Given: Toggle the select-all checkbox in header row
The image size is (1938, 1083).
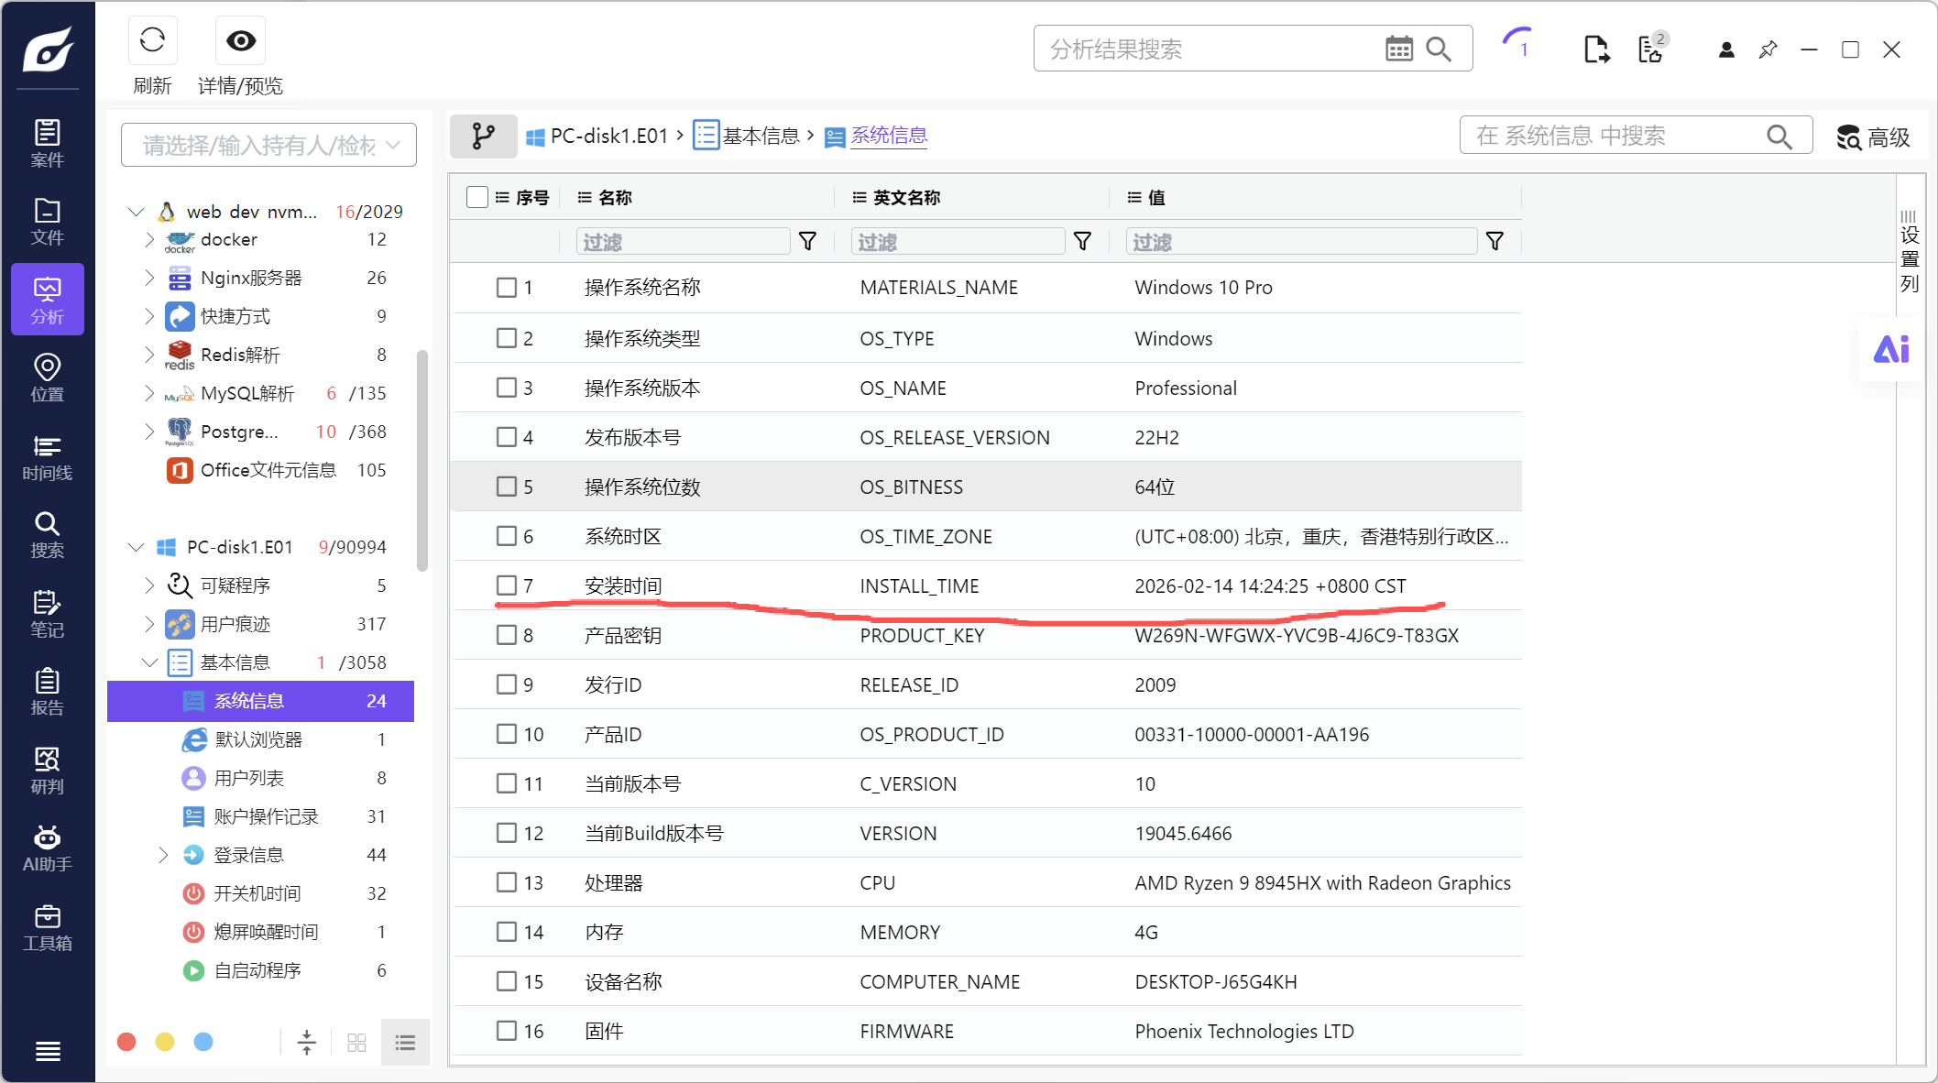Looking at the screenshot, I should point(477,197).
